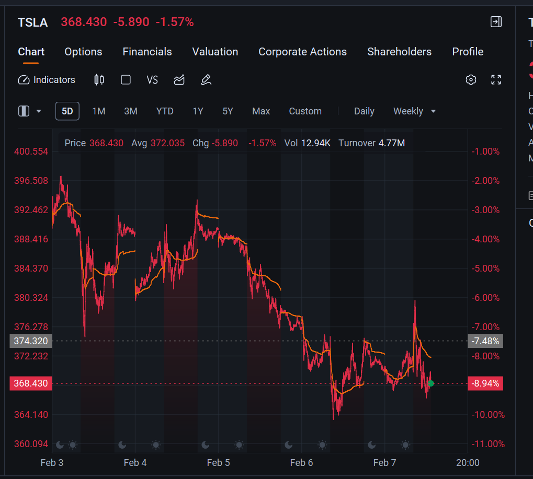
Task: Expand the layout dropdown arrow
Action: coord(39,111)
